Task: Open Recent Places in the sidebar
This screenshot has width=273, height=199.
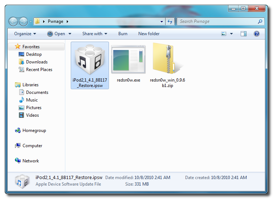Action: pos(39,70)
